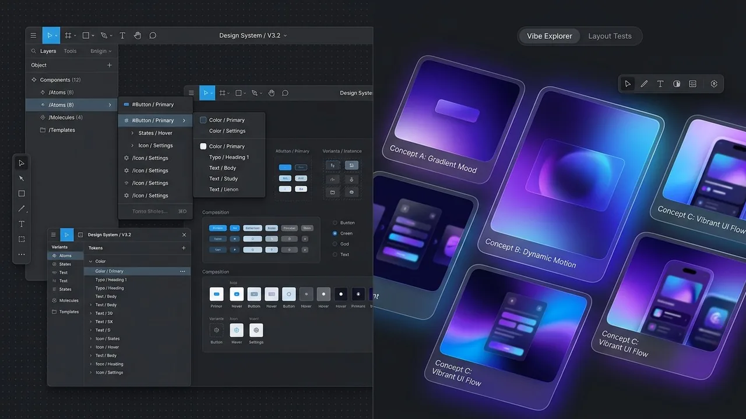The height and width of the screenshot is (419, 746).
Task: Click the comment bubble tool in the top toolbar
Action: click(x=153, y=35)
